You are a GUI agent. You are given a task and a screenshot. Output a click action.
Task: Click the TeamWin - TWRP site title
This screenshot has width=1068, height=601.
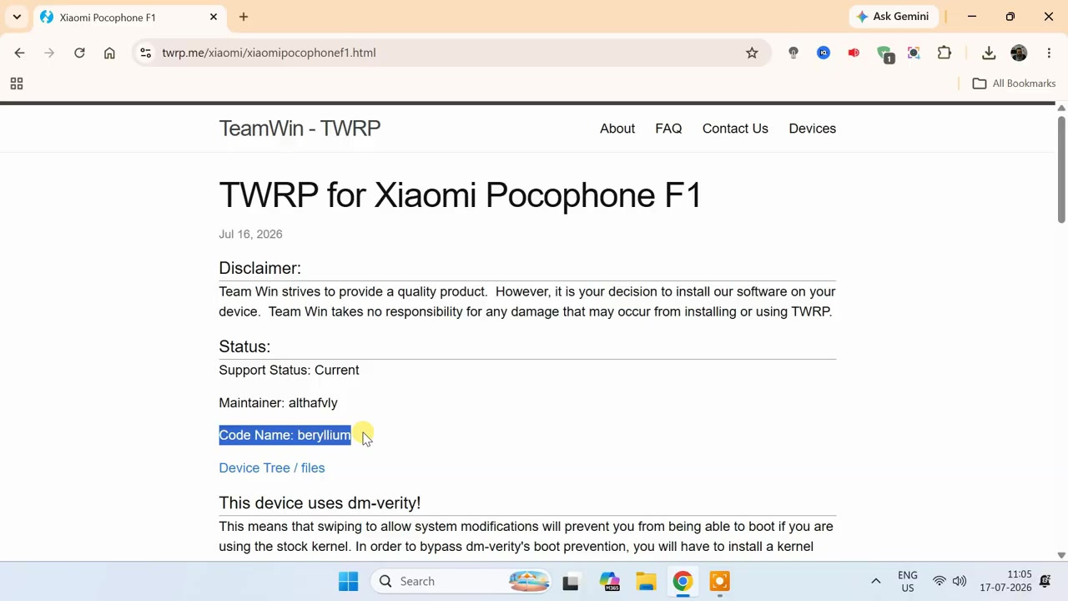300,128
